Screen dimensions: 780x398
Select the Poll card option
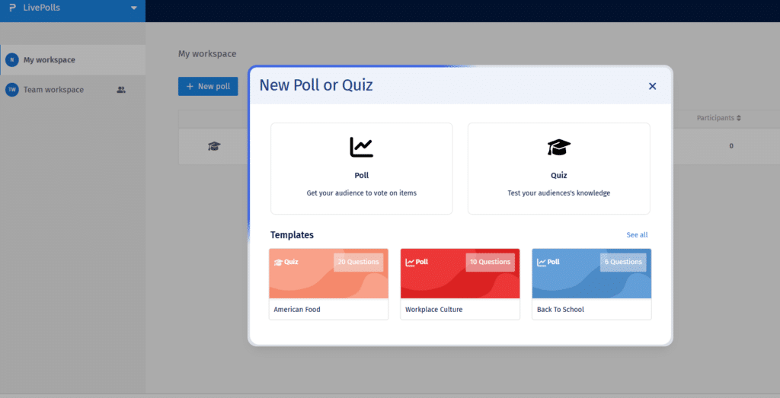[361, 169]
